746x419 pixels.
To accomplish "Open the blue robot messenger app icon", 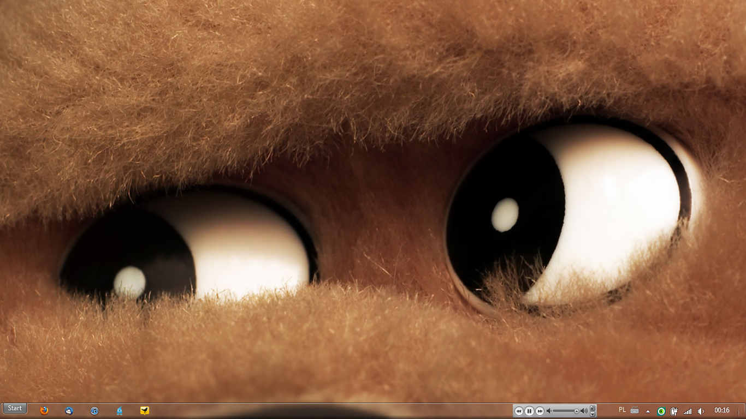I will (x=120, y=410).
